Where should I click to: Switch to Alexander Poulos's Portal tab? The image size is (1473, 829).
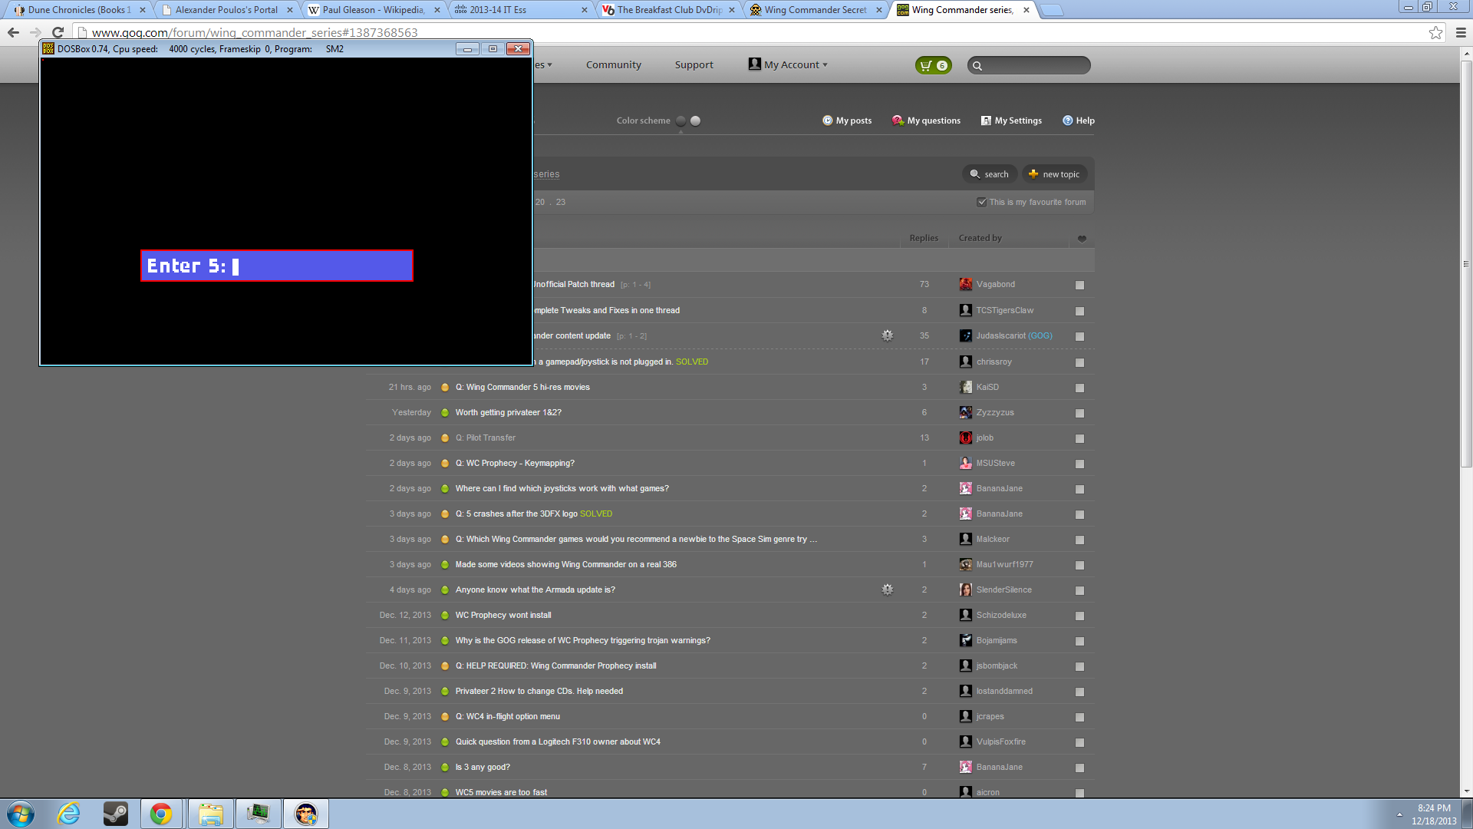226,10
